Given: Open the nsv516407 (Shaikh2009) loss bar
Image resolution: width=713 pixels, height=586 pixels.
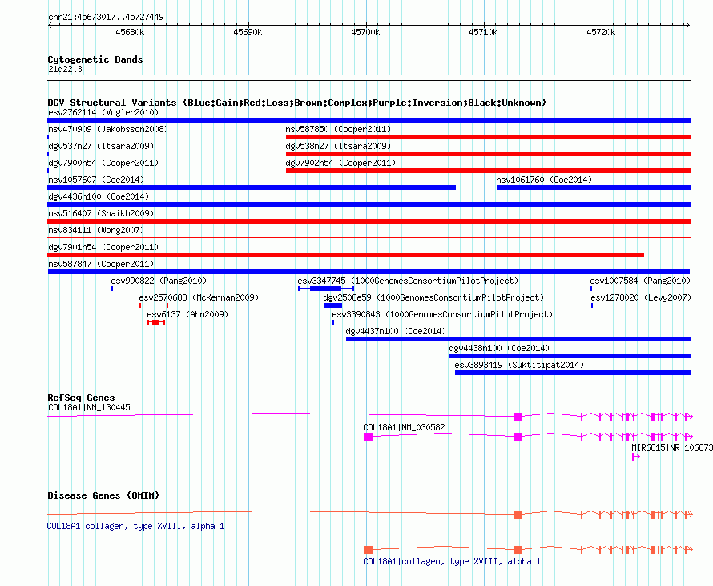Looking at the screenshot, I should tap(369, 221).
